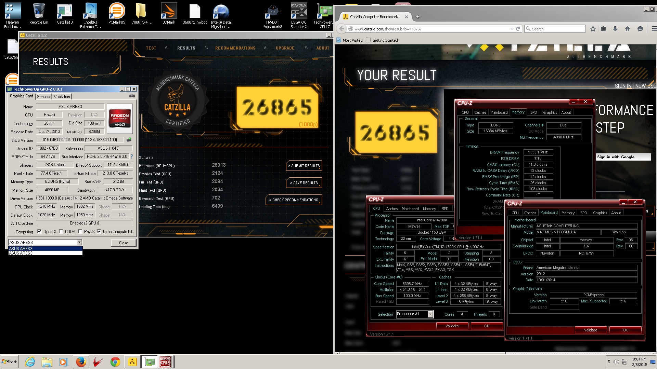Click OK in Mainboard CPU-Z window
657x369 pixels.
point(625,330)
